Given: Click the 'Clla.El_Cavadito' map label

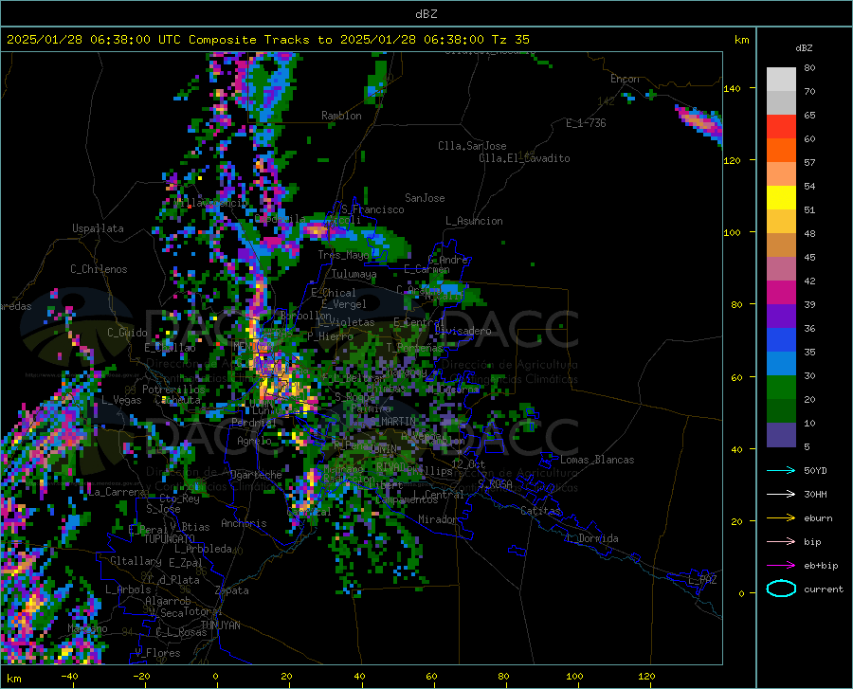Looking at the screenshot, I should pyautogui.click(x=524, y=158).
